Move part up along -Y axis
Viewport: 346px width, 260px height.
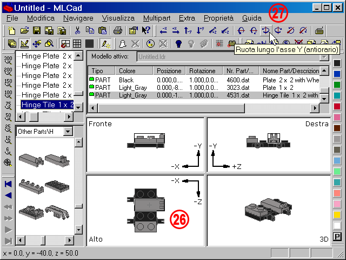tap(188, 30)
